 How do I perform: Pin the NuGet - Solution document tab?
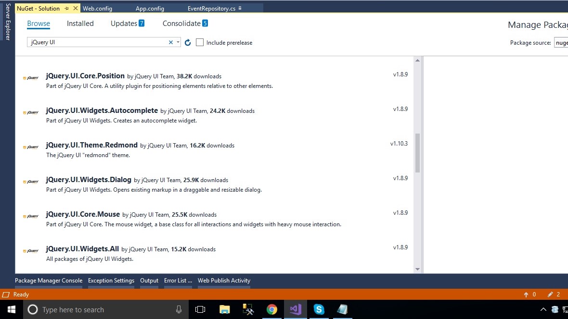[x=67, y=8]
